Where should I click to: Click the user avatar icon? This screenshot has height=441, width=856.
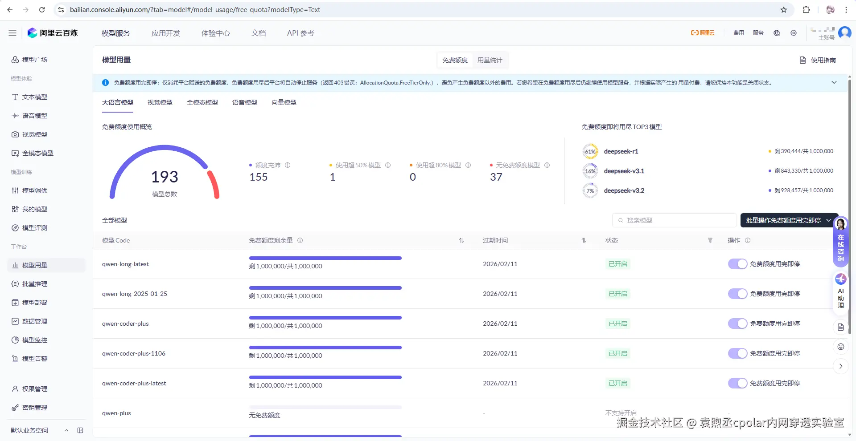[844, 32]
